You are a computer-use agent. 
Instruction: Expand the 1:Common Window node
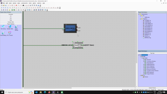[x=144, y=61]
